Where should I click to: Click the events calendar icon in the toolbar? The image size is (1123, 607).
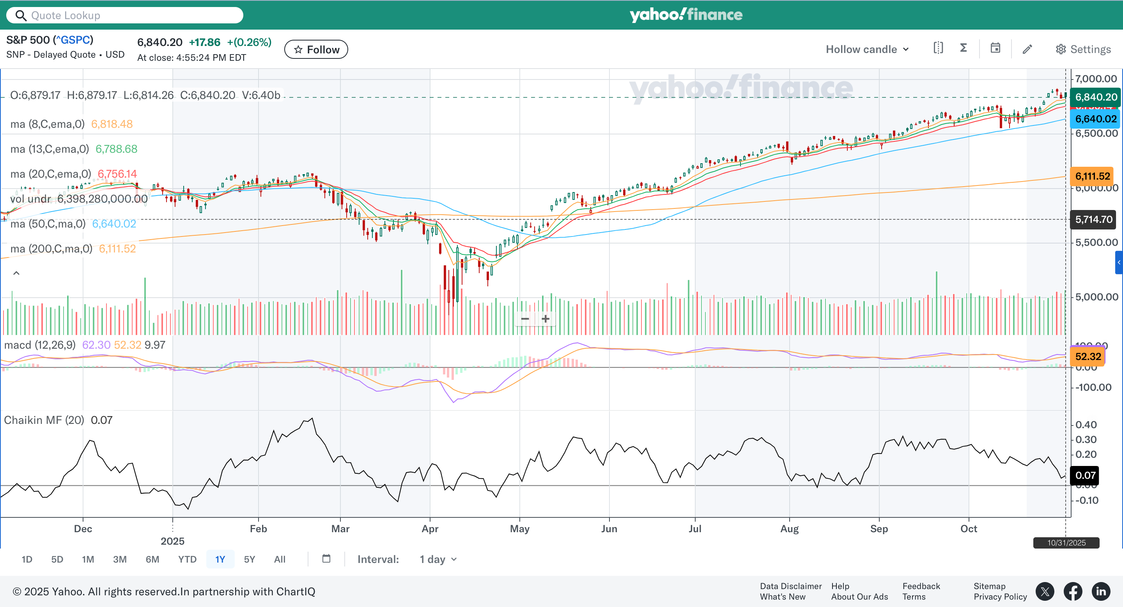pyautogui.click(x=995, y=48)
